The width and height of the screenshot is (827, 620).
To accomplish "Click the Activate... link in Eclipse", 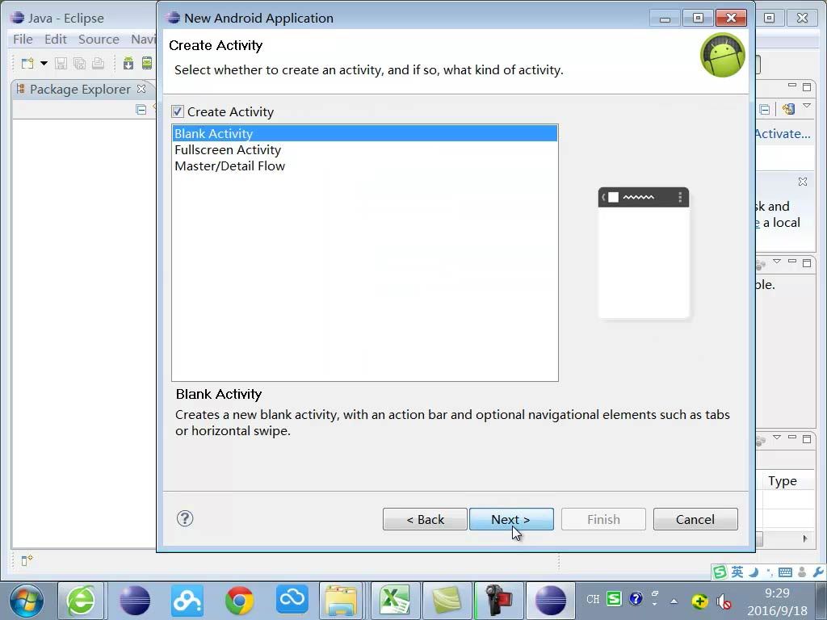I will (782, 134).
